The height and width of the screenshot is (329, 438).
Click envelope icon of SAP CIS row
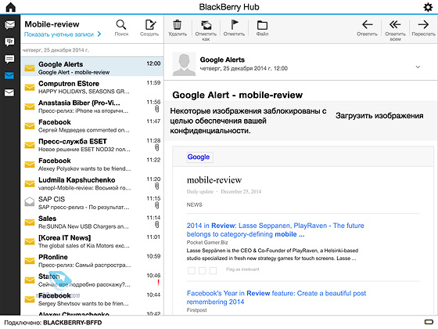tap(30, 202)
